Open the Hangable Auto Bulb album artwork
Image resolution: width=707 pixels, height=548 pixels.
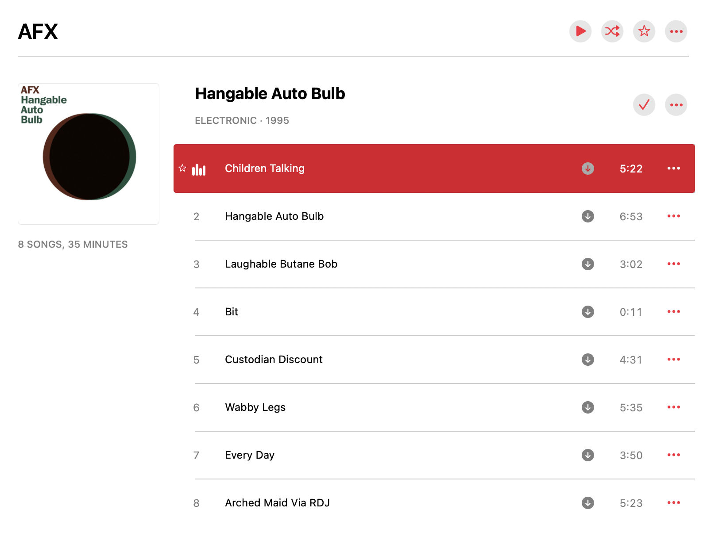point(89,154)
